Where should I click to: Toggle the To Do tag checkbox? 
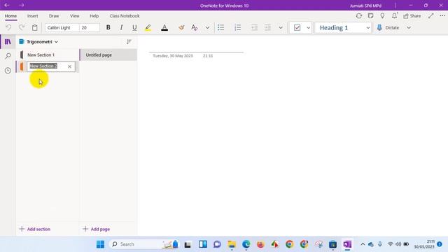pos(297,28)
